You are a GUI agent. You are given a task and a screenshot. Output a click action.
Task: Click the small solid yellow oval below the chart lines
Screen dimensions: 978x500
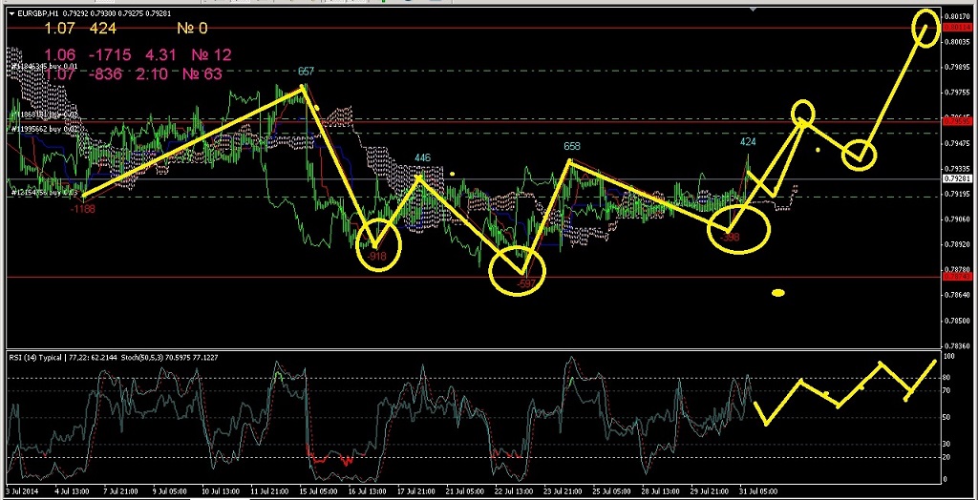point(778,293)
